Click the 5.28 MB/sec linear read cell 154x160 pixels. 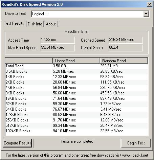pyautogui.click(x=63, y=71)
